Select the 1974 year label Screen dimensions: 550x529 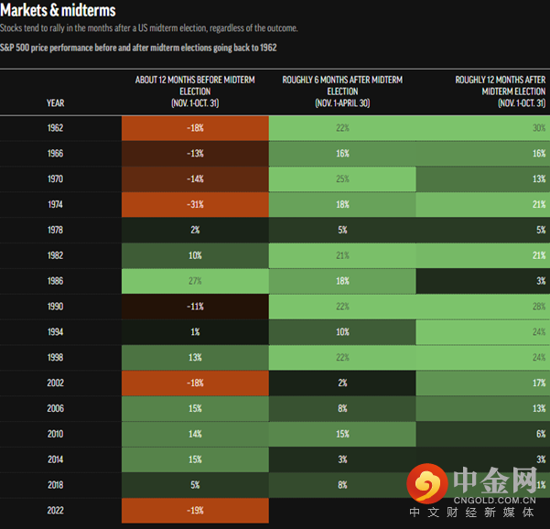pos(56,204)
